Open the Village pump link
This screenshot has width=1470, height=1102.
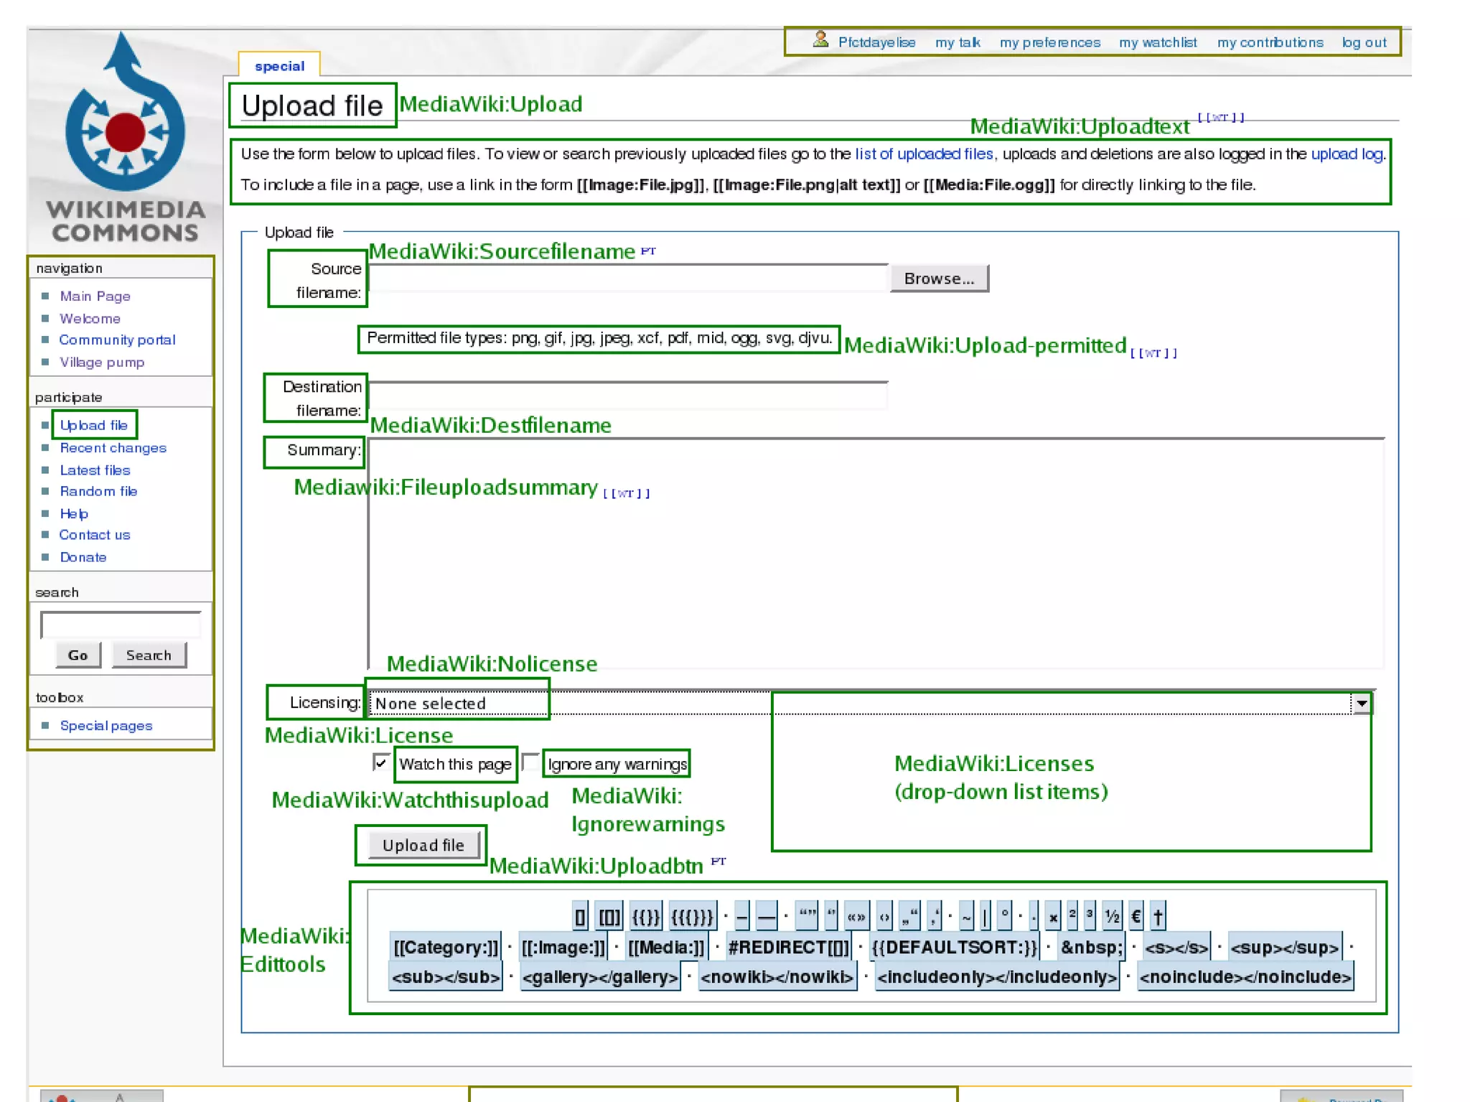pyautogui.click(x=102, y=362)
